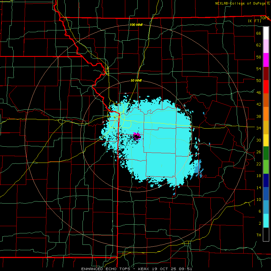271x271 pixels.
Task: Select the bright yellow legend swatch
Action: (x=266, y=140)
